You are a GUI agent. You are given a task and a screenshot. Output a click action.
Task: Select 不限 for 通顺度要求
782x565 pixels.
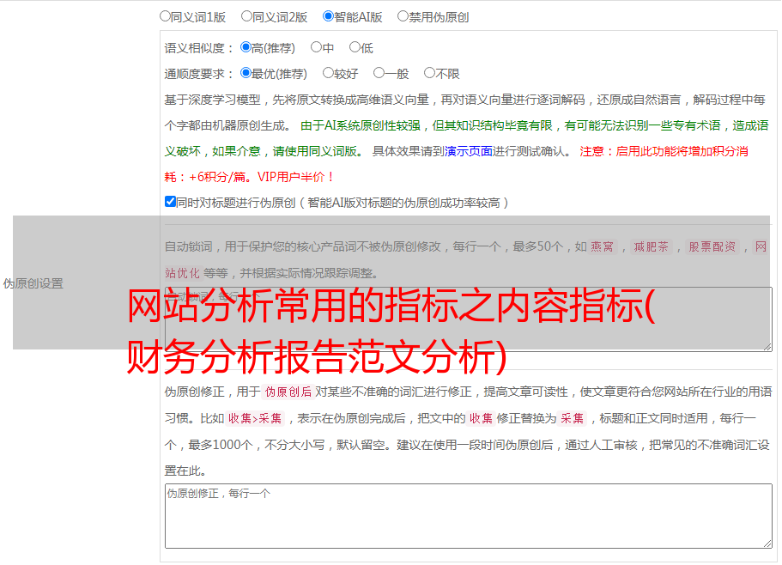tap(429, 73)
